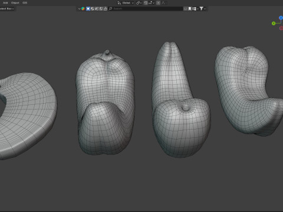
Task: Open the Object menu
Action: (15, 3)
